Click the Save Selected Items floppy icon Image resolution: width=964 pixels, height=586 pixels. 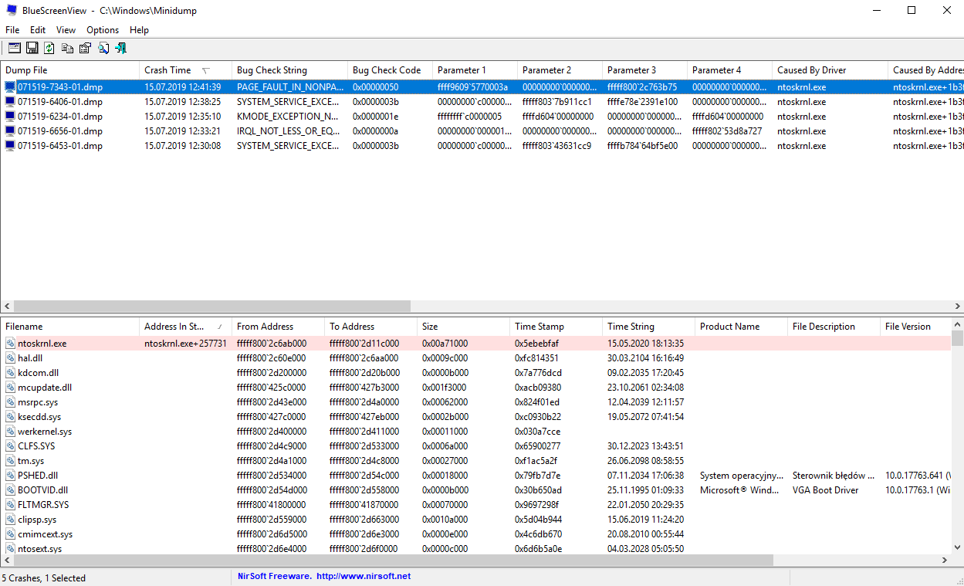click(32, 48)
